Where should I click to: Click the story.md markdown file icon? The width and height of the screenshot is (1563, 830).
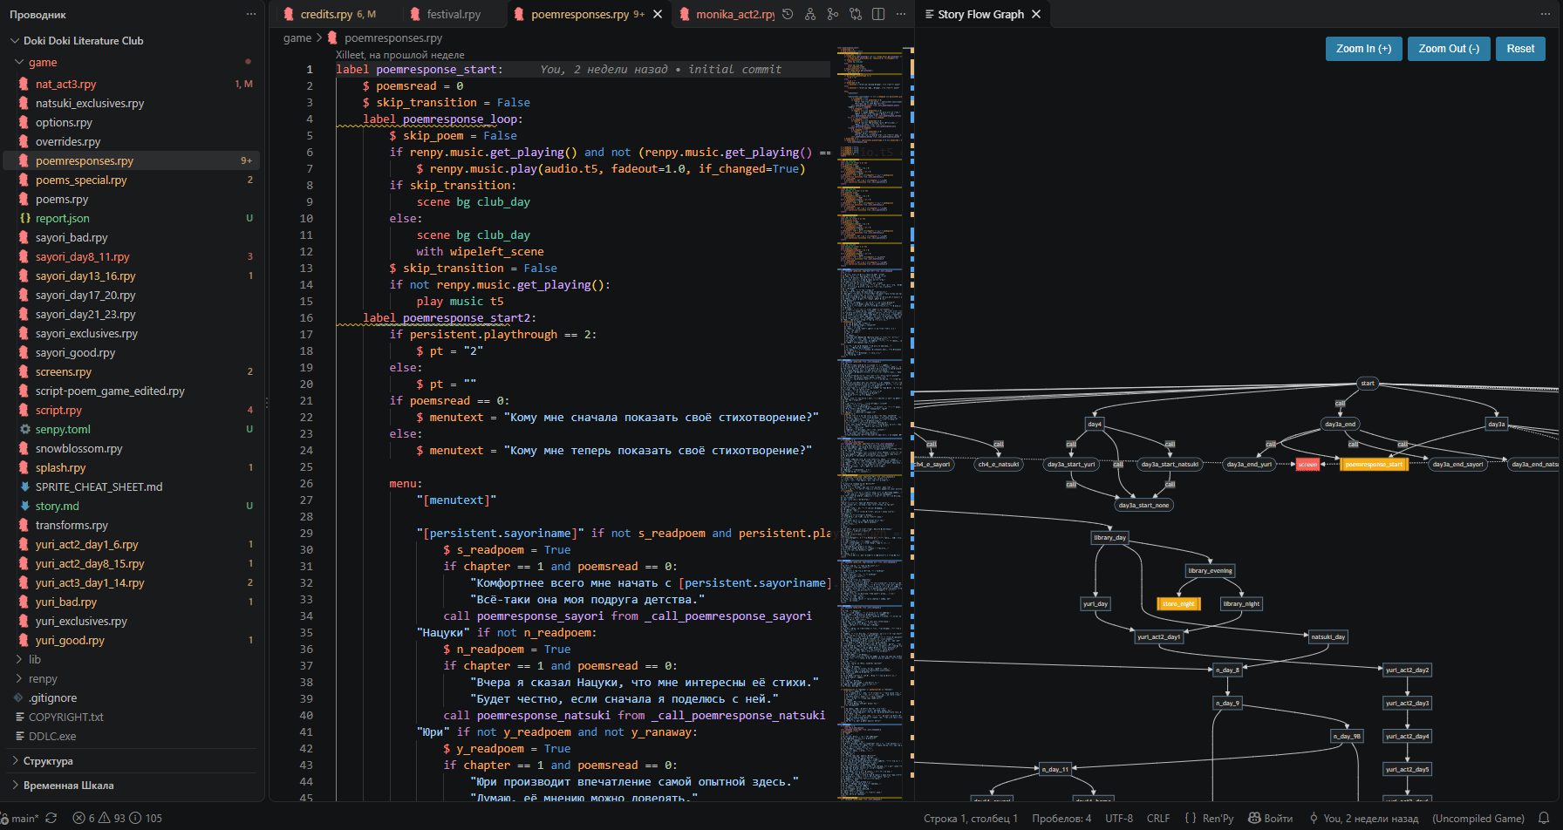[x=24, y=506]
